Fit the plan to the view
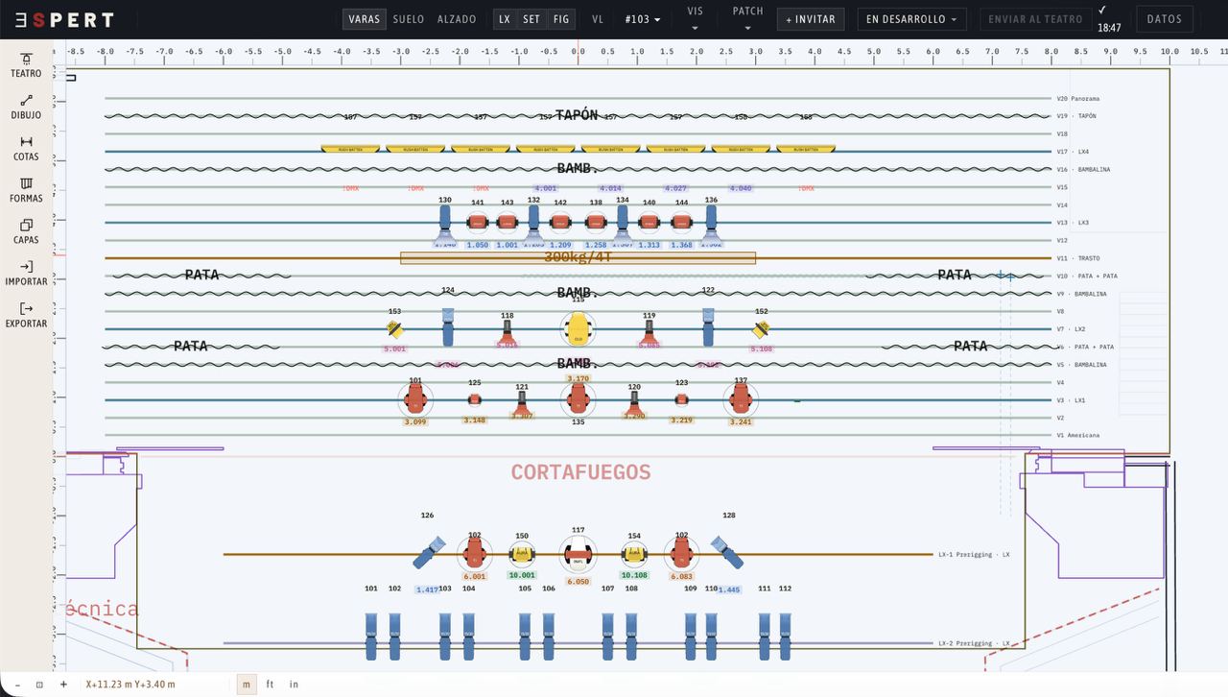 [x=39, y=685]
